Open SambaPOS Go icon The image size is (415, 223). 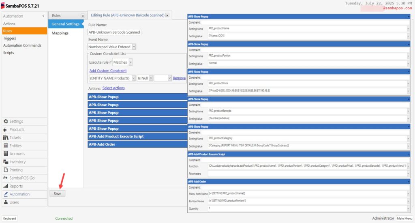[5, 178]
